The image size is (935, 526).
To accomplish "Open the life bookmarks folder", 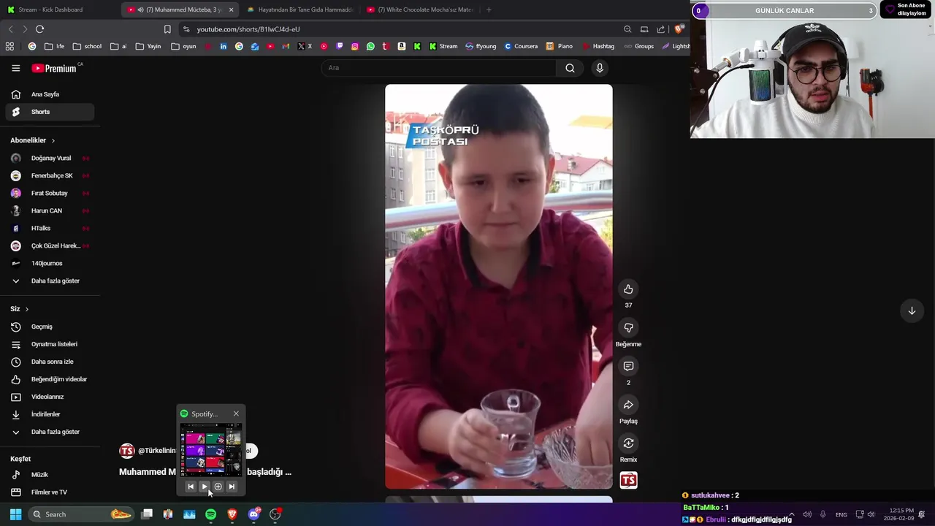I will tap(54, 46).
